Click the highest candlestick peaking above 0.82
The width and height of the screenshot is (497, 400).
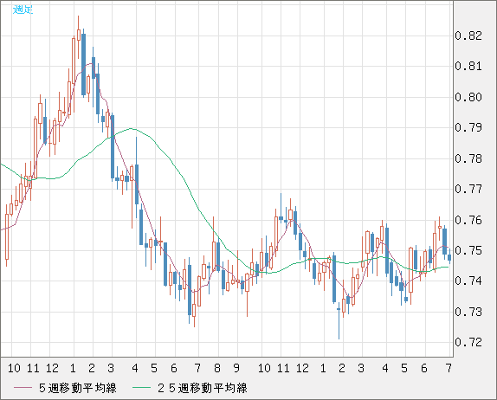pos(79,37)
